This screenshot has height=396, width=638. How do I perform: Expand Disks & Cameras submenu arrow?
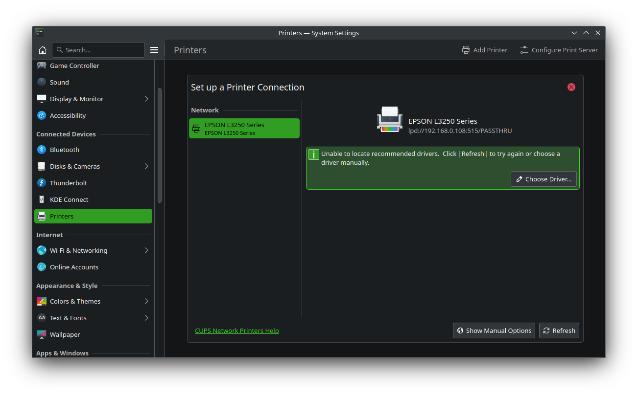point(146,166)
